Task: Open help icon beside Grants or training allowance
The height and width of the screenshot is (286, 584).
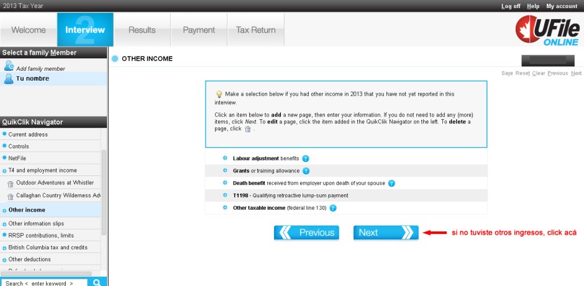Action: point(306,171)
